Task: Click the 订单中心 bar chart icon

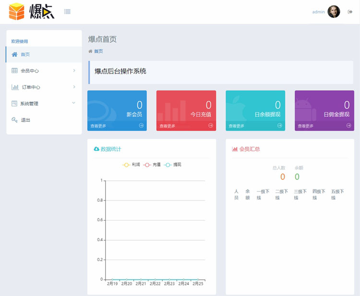Action: tap(15, 87)
